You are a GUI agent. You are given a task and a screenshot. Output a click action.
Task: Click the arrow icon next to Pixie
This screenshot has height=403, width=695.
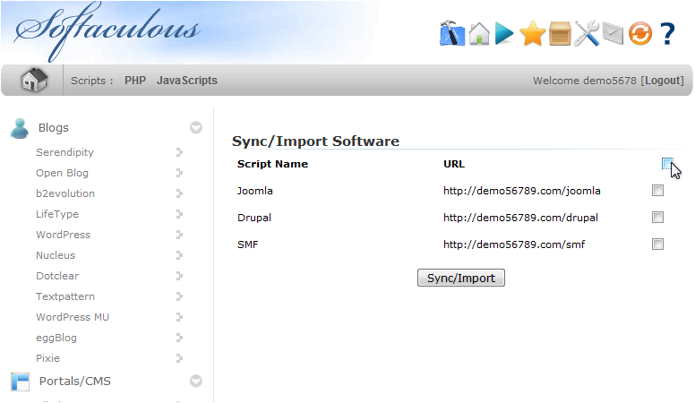[179, 358]
